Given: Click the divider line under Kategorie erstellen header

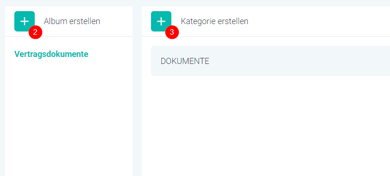Looking at the screenshot, I should [x=266, y=36].
